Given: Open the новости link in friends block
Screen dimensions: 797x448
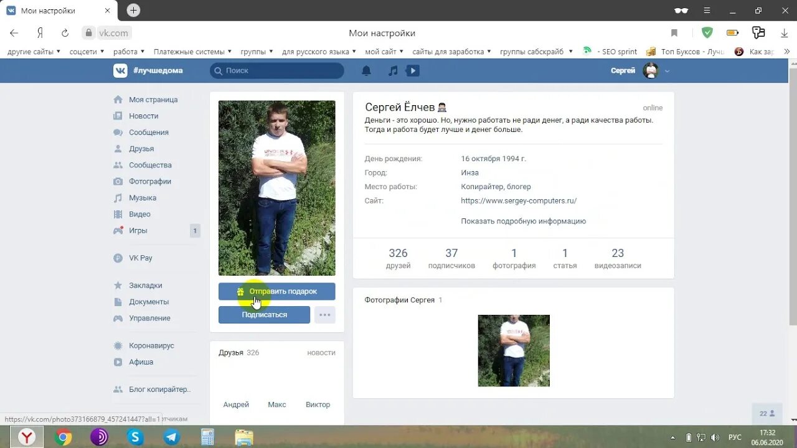Looking at the screenshot, I should click(321, 353).
